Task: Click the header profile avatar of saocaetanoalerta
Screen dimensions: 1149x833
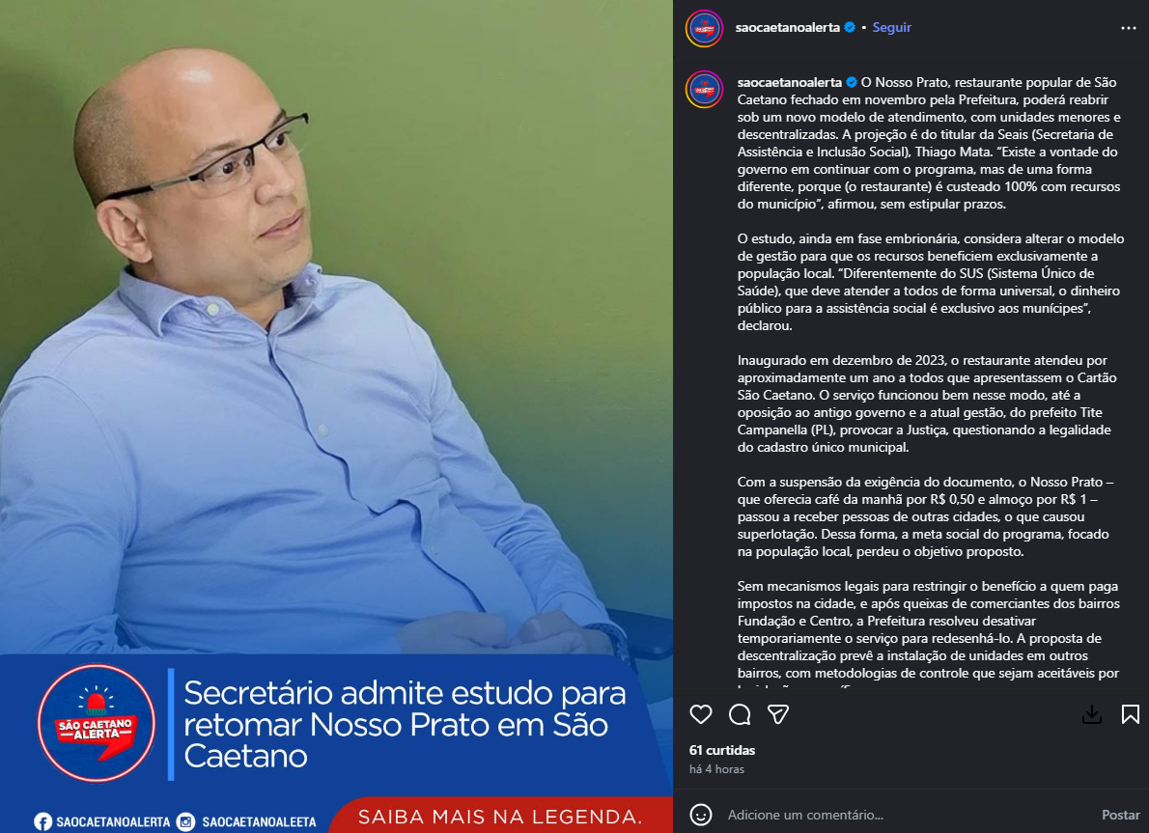Action: point(704,29)
